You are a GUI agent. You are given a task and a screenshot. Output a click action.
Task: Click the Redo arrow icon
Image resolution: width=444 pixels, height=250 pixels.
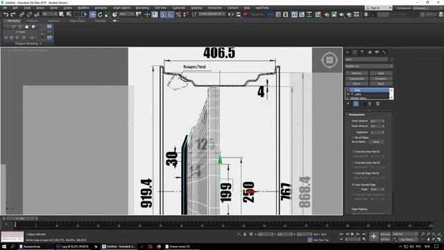(x=13, y=14)
